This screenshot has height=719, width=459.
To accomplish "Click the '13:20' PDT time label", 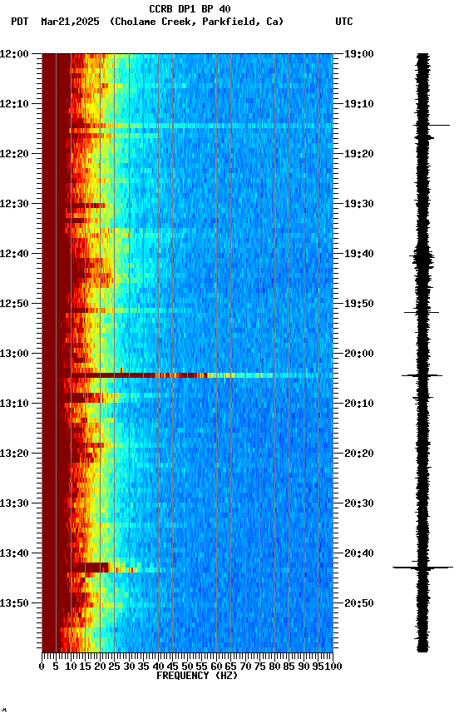I will tap(14, 454).
